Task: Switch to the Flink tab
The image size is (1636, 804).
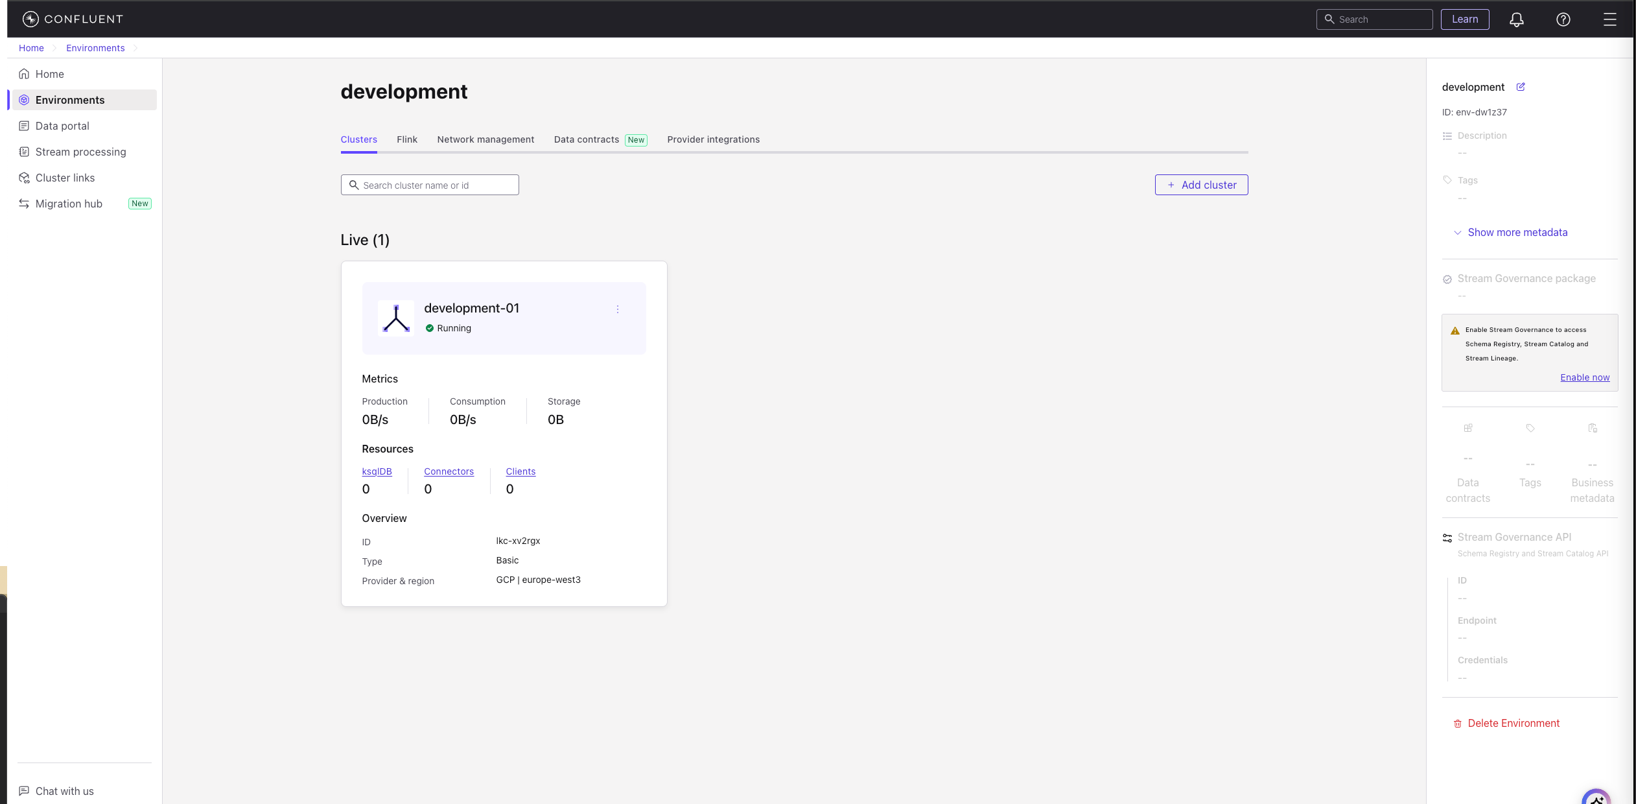Action: point(406,139)
